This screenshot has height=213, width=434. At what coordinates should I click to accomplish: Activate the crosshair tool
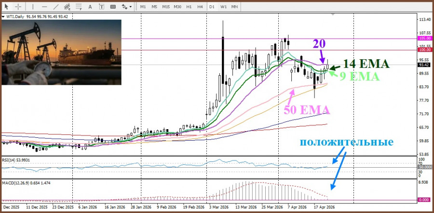[18, 7]
